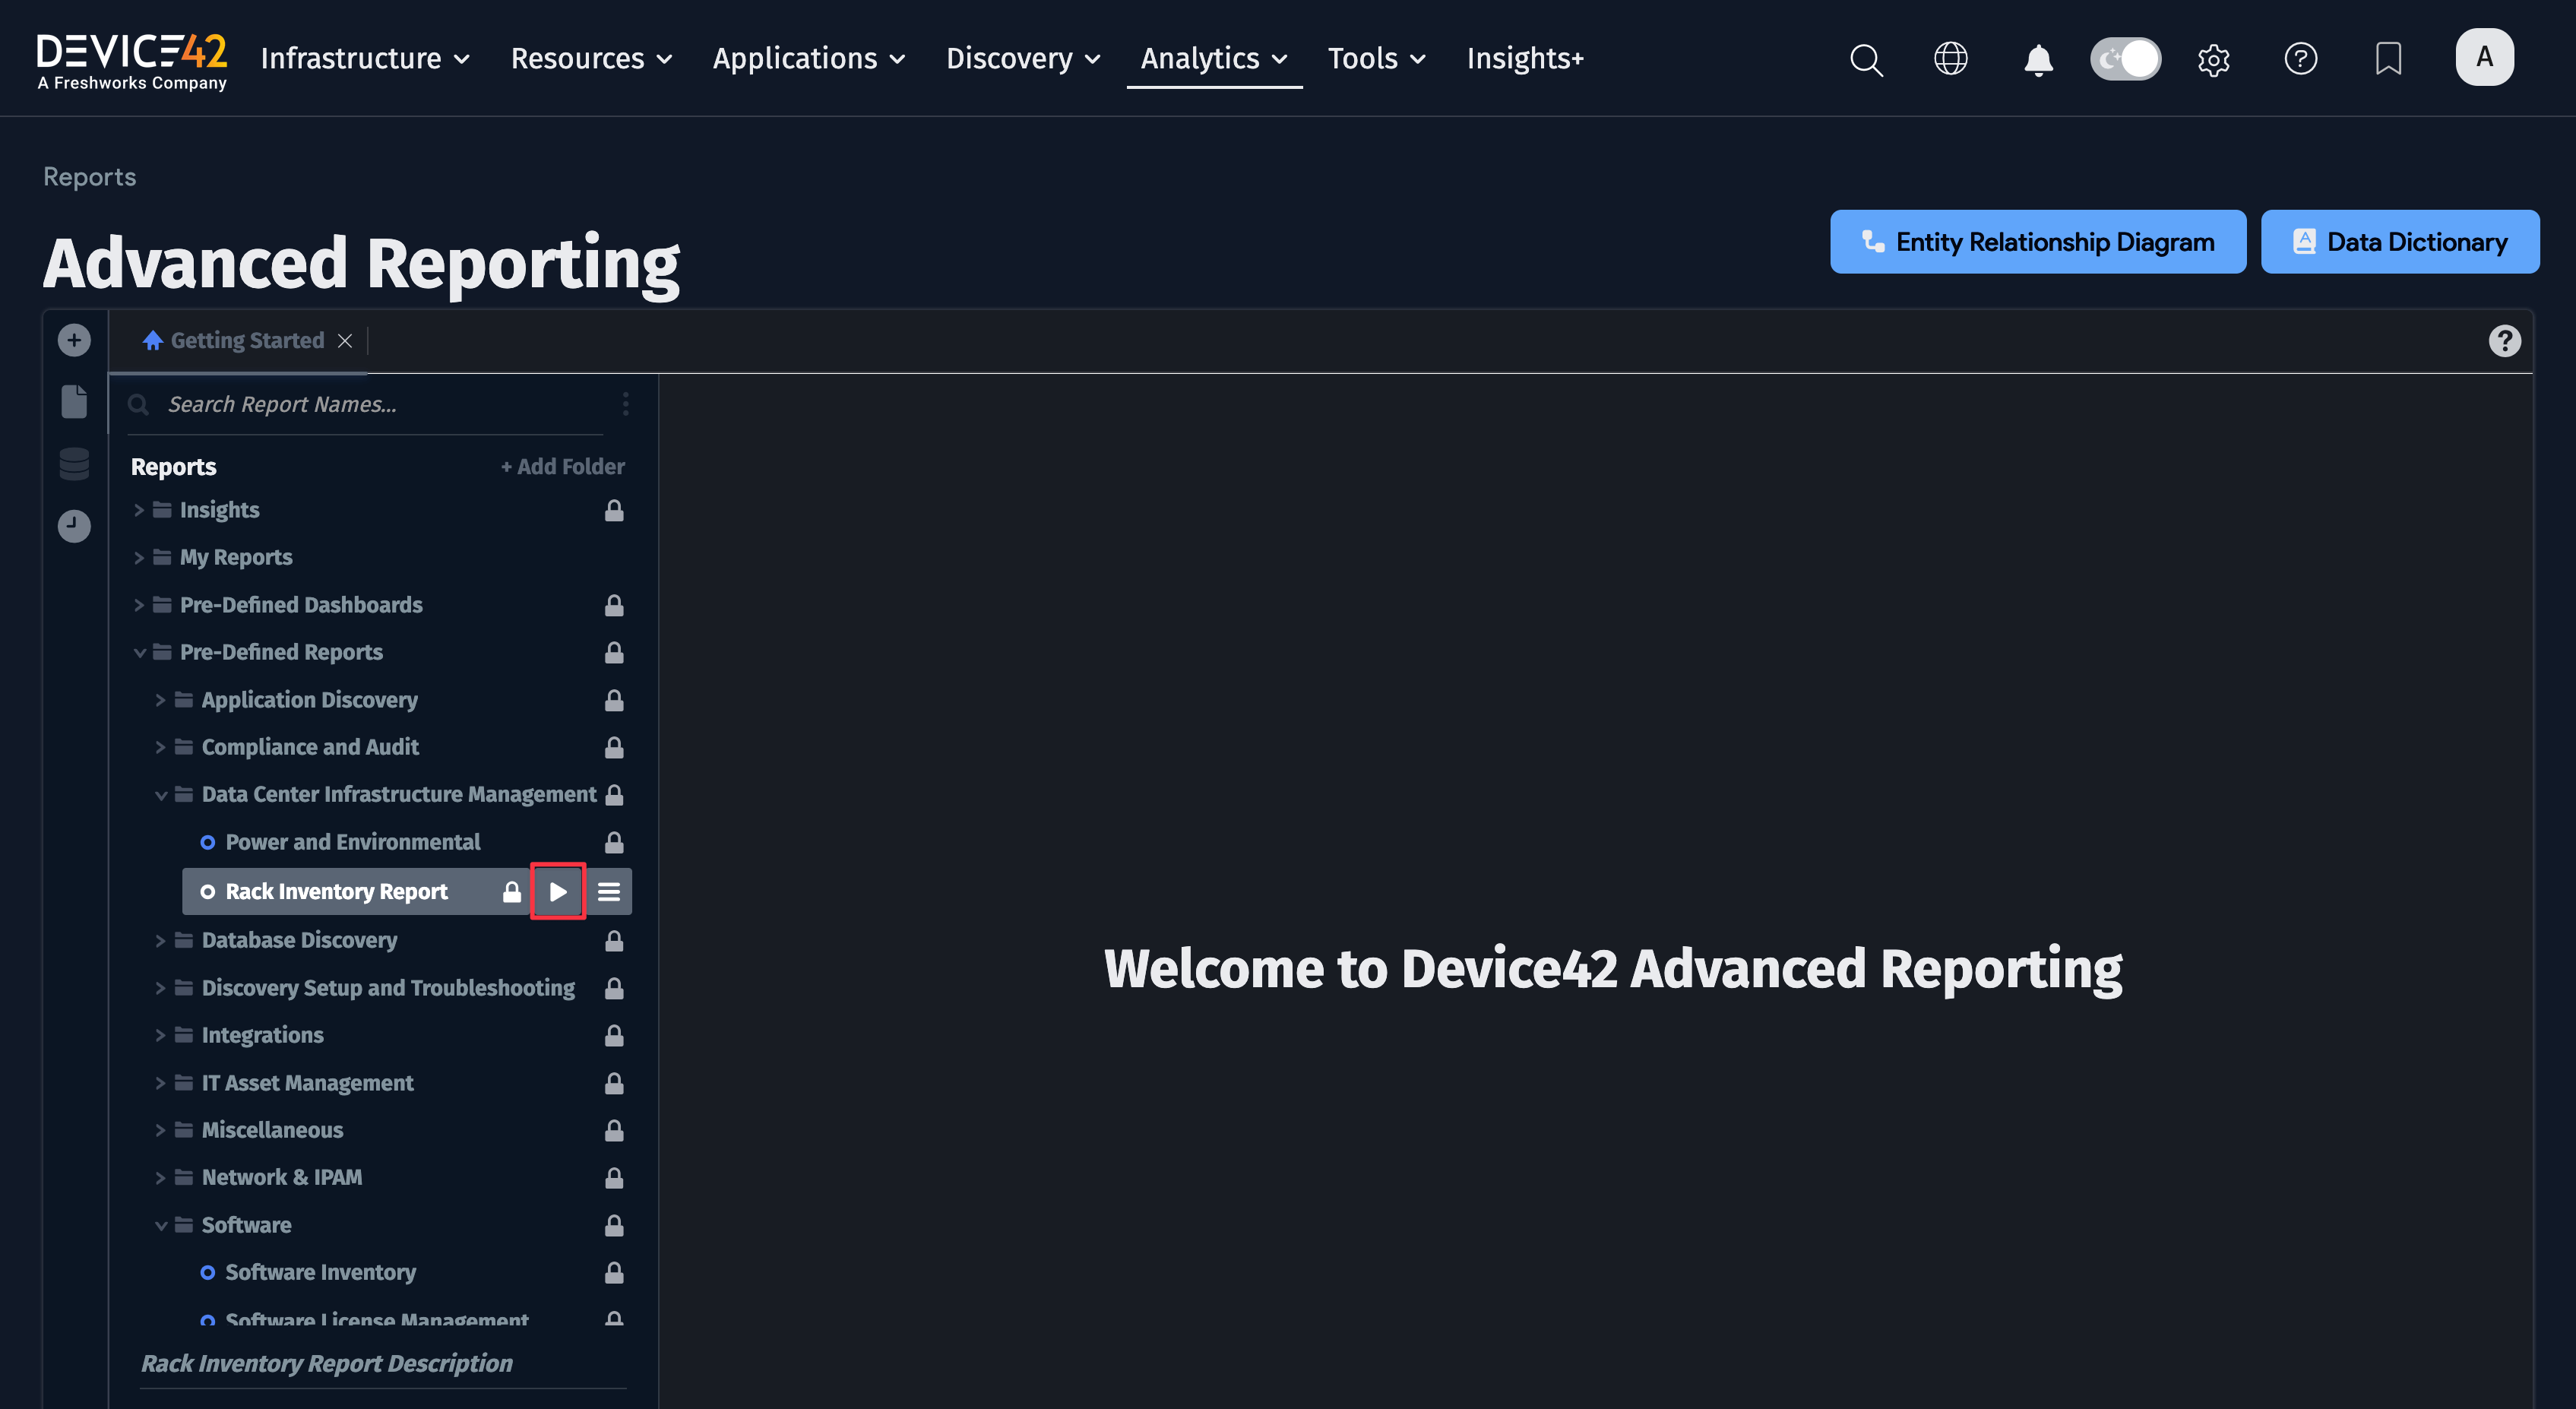
Task: Expand the Pre-Defined Dashboards folder
Action: [139, 605]
